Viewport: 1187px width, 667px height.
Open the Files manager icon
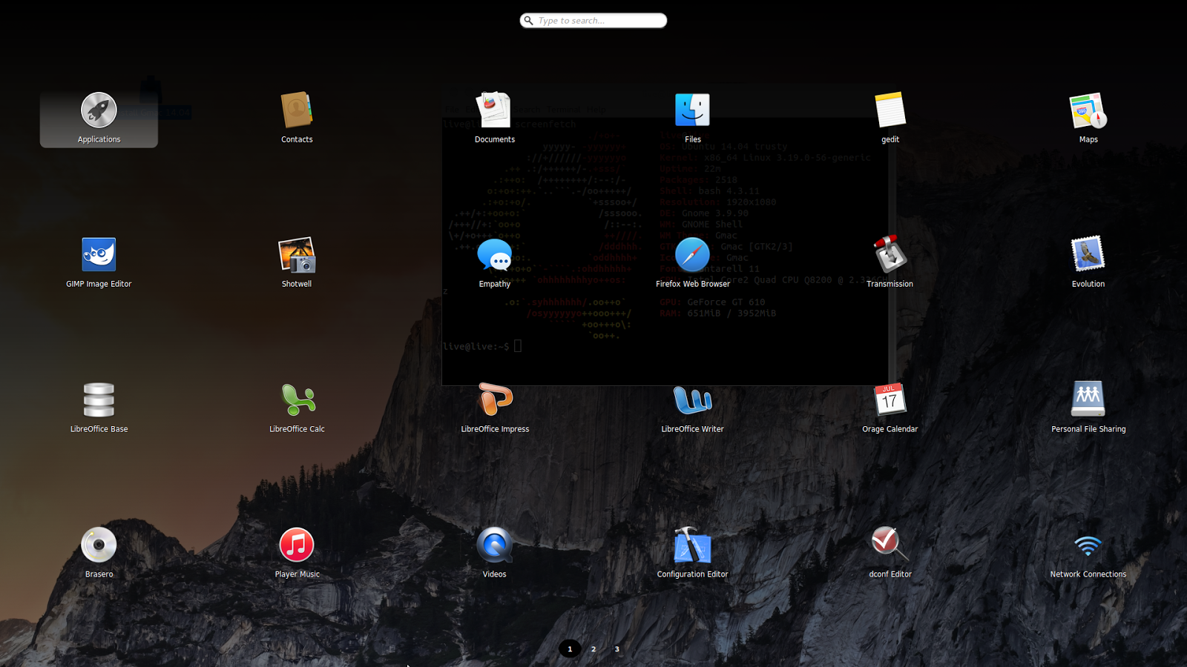692,110
